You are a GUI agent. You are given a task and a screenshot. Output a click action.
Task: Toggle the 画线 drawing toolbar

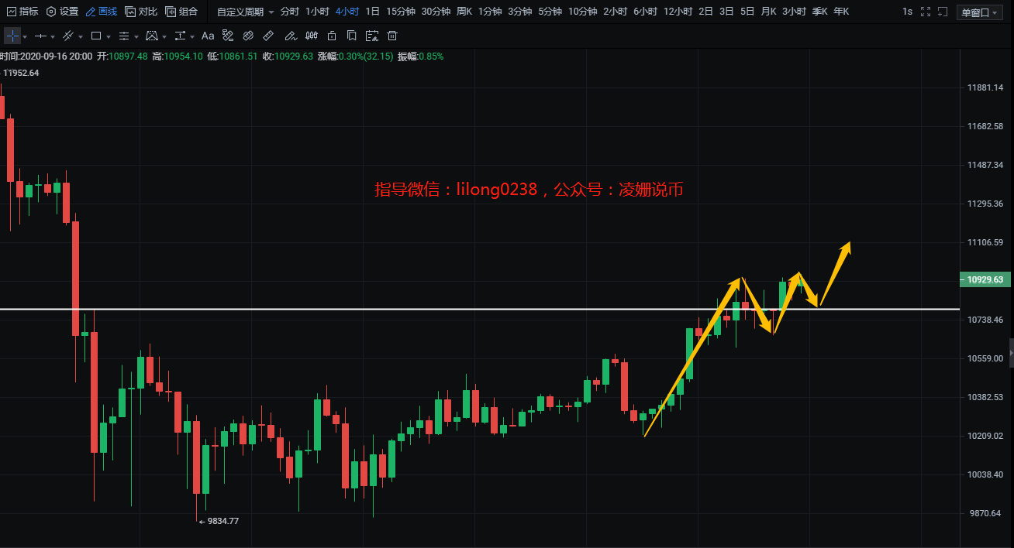click(101, 12)
